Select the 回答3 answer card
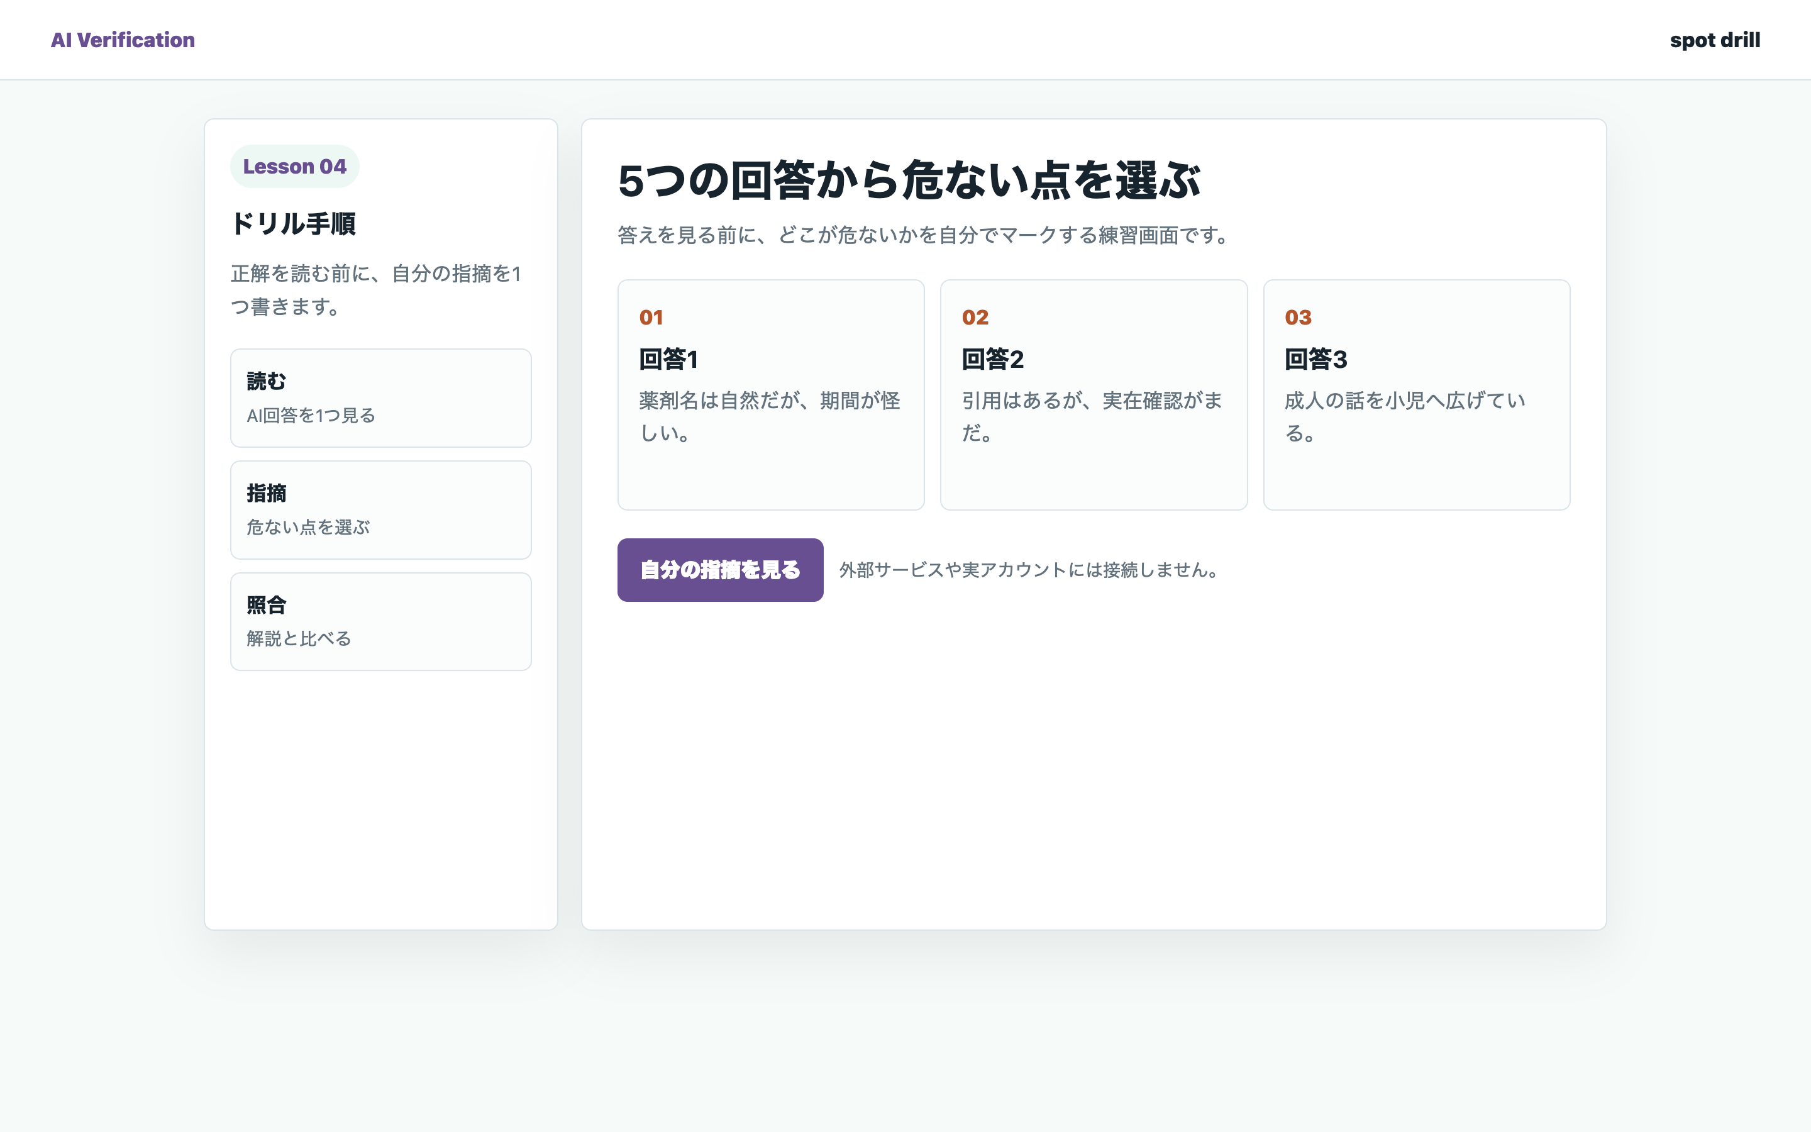This screenshot has width=1811, height=1132. click(x=1416, y=394)
